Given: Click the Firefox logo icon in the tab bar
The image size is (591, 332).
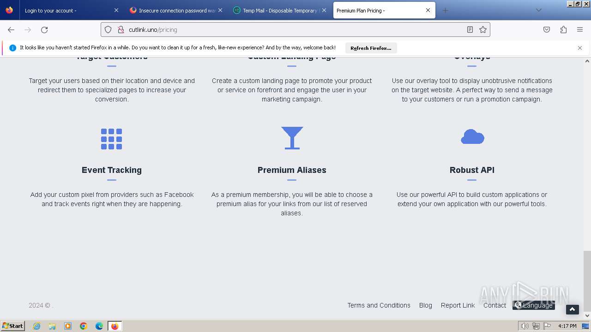Looking at the screenshot, I should pyautogui.click(x=9, y=10).
